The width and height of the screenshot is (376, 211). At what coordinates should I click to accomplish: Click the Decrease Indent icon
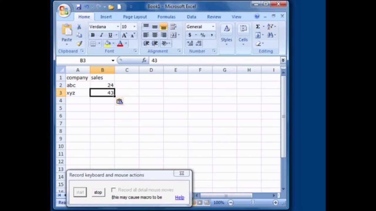146,43
